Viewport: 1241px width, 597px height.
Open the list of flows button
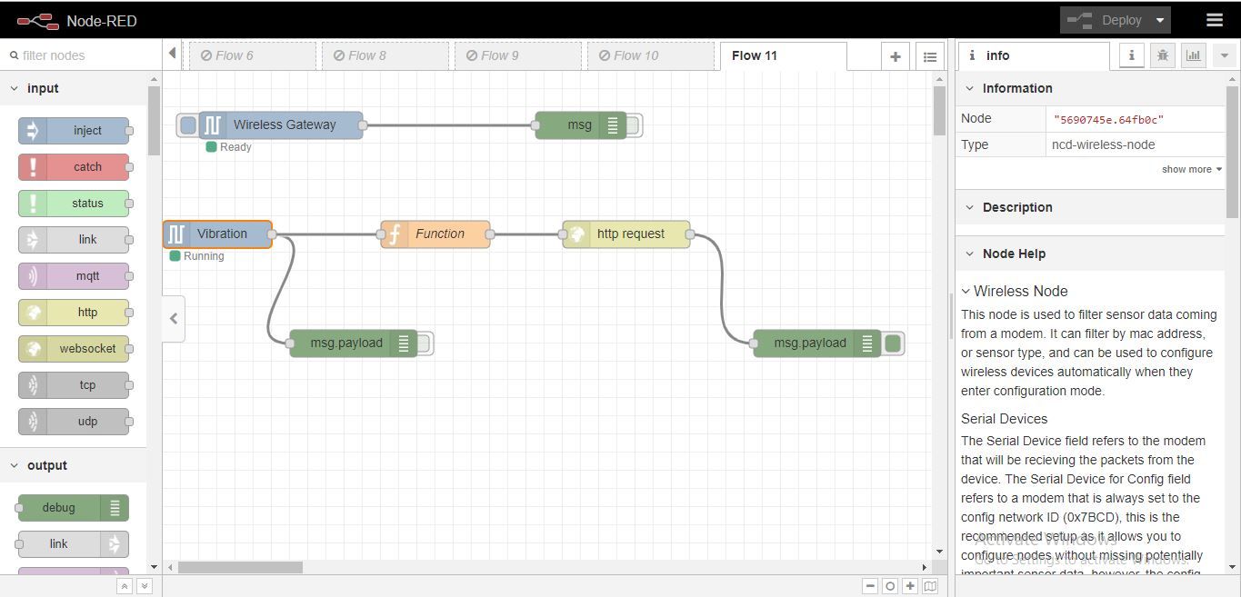click(929, 56)
